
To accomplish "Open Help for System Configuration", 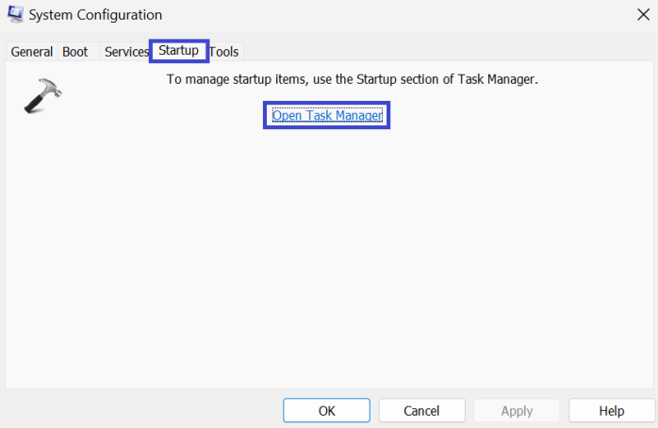I will 611,411.
